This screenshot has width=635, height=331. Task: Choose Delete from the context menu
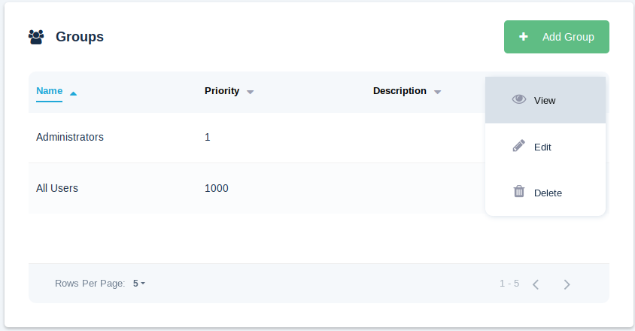click(548, 193)
